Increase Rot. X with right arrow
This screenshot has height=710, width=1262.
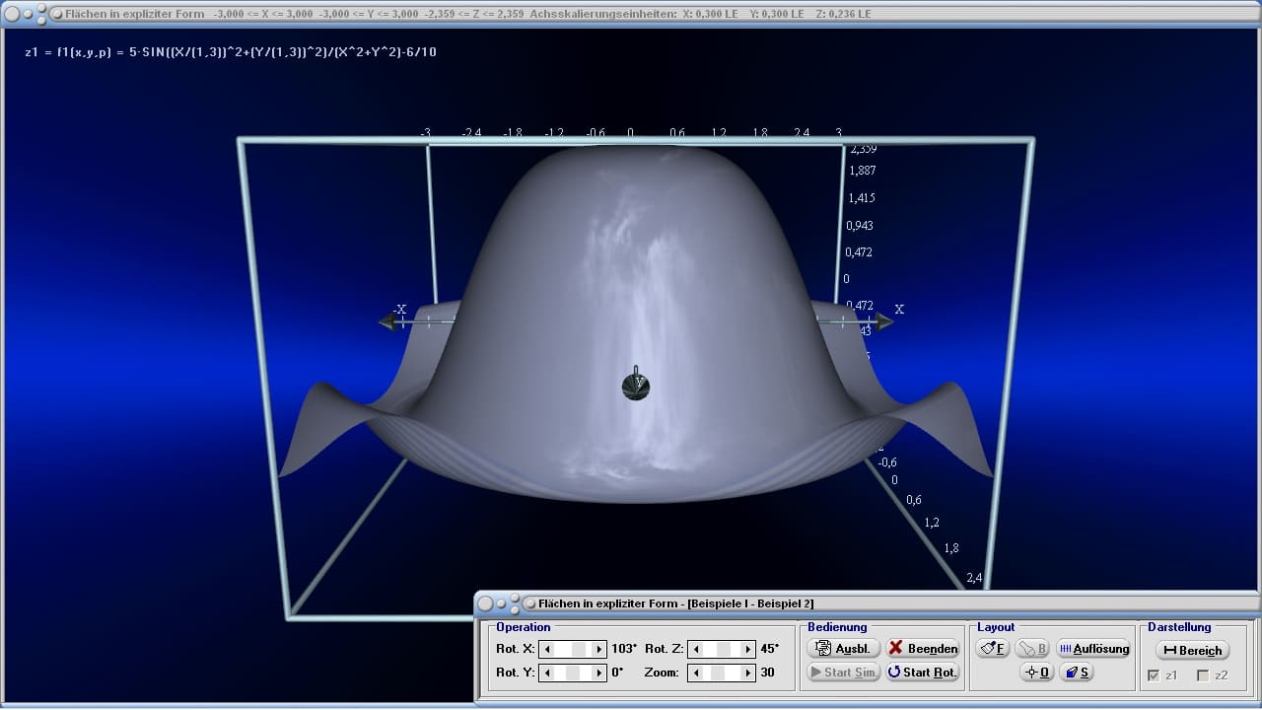[x=599, y=649]
